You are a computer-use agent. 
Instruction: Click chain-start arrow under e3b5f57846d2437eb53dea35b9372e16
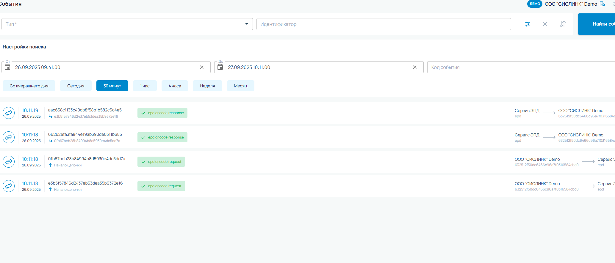coord(50,189)
